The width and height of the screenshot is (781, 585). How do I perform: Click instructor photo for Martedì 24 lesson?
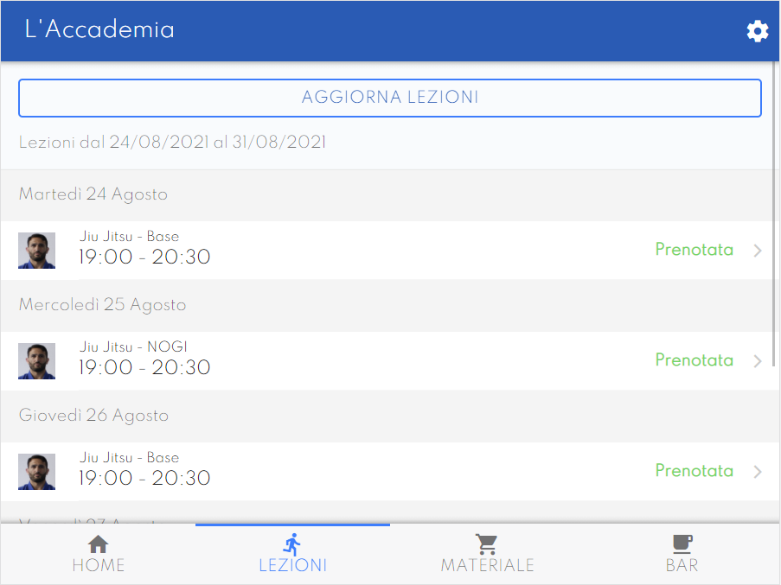37,251
